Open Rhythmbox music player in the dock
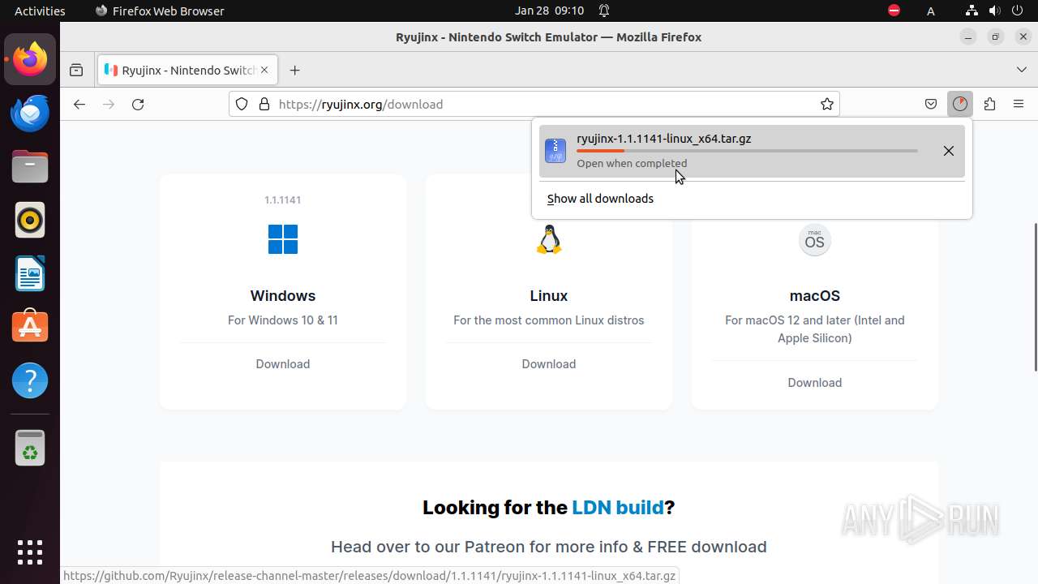The height and width of the screenshot is (584, 1038). tap(30, 220)
